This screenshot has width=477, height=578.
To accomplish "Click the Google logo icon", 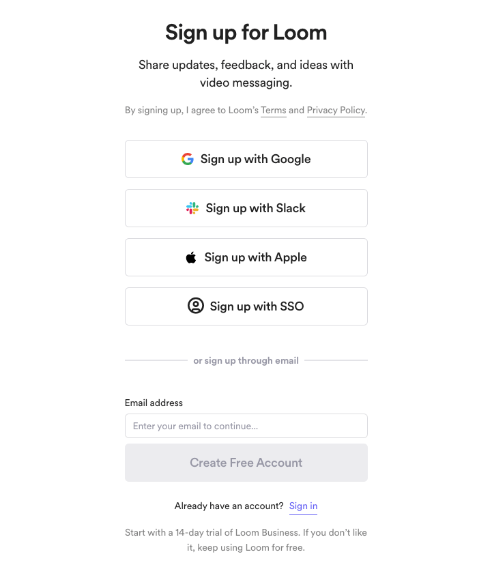I will click(187, 159).
